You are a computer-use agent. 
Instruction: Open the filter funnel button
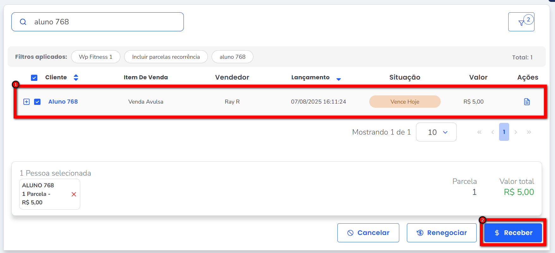[x=521, y=22]
